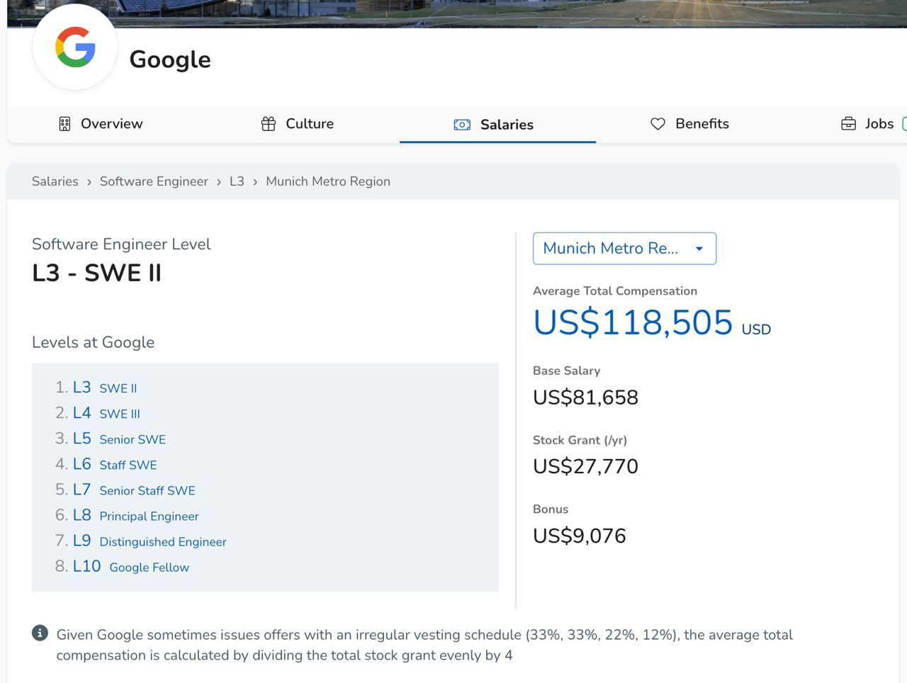This screenshot has width=907, height=683.
Task: Click the Culture gift icon
Action: click(269, 124)
